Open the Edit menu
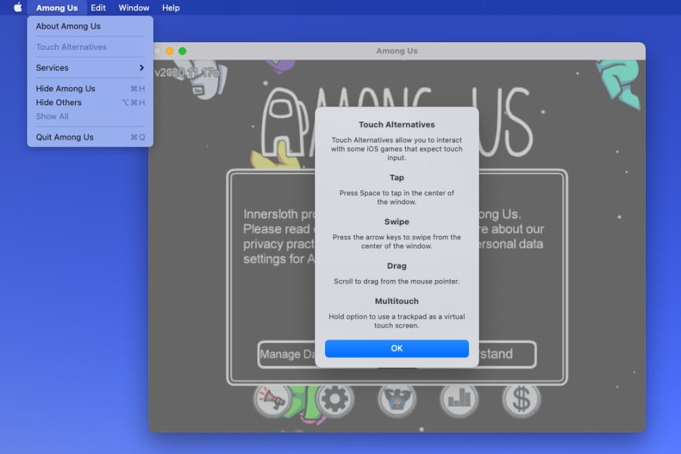The width and height of the screenshot is (681, 454). 98,8
